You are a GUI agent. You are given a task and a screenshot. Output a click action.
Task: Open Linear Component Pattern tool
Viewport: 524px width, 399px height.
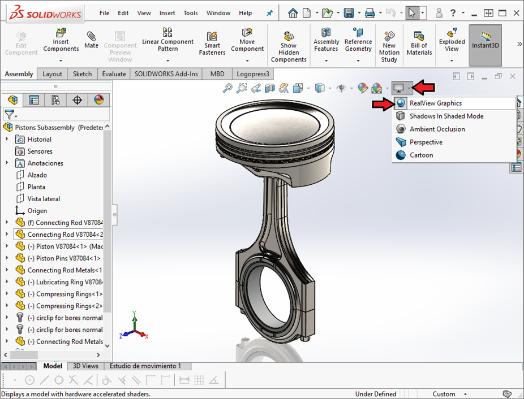pos(167,40)
